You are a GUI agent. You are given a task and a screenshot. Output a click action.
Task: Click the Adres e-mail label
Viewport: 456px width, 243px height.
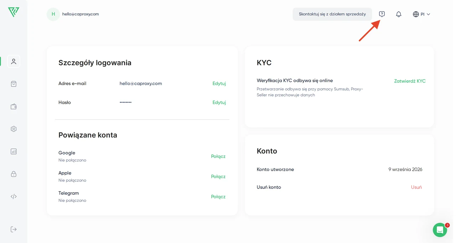pos(72,84)
